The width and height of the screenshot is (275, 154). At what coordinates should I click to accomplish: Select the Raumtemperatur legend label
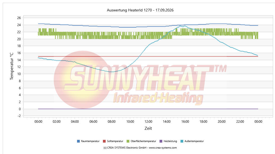coord(90,141)
